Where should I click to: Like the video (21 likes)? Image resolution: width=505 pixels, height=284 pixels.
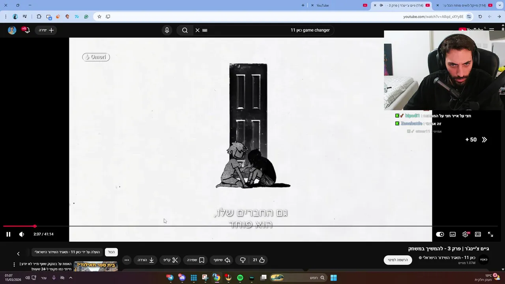tap(259, 260)
